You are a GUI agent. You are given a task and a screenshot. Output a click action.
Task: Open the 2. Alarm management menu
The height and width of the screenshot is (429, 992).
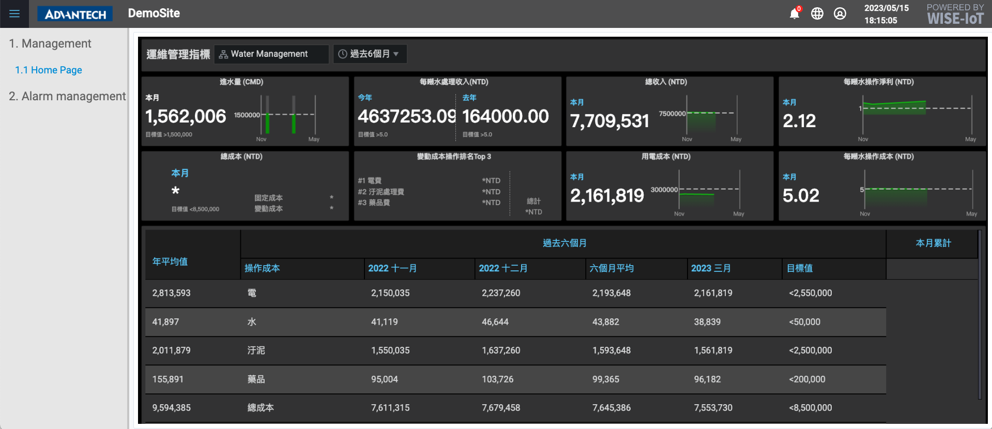(x=67, y=97)
